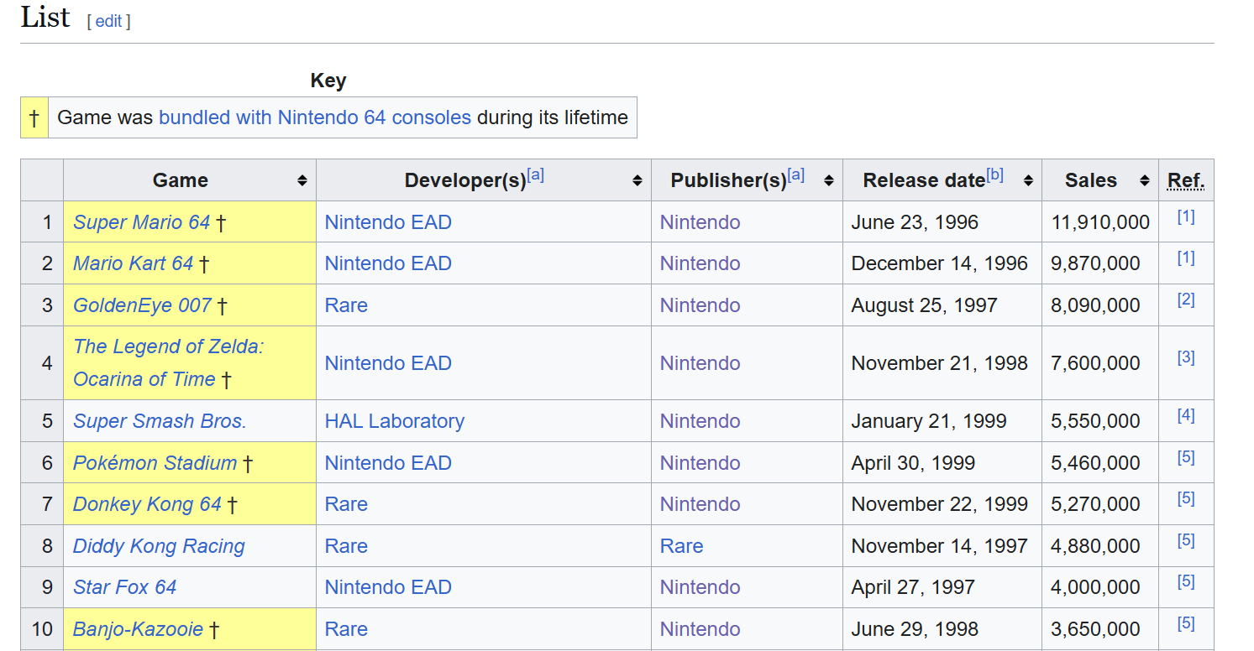This screenshot has height=651, width=1254.
Task: Click the sales value 3,650,000
Action: (x=1095, y=629)
